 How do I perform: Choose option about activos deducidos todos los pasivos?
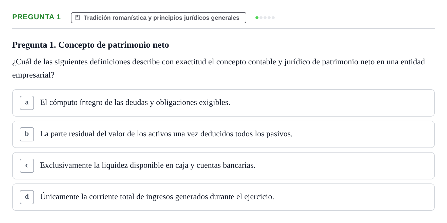pos(223,134)
